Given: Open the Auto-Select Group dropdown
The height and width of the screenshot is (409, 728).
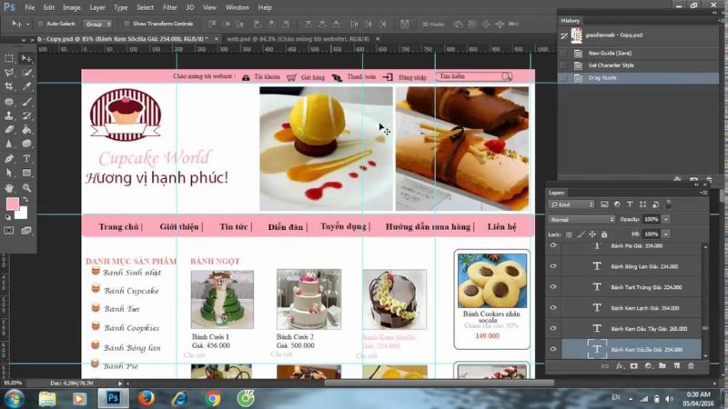Looking at the screenshot, I should 96,24.
